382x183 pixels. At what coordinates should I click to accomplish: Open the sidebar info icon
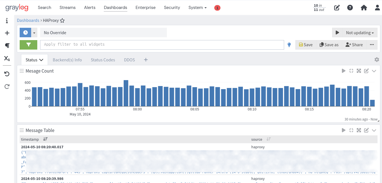pyautogui.click(x=7, y=21)
